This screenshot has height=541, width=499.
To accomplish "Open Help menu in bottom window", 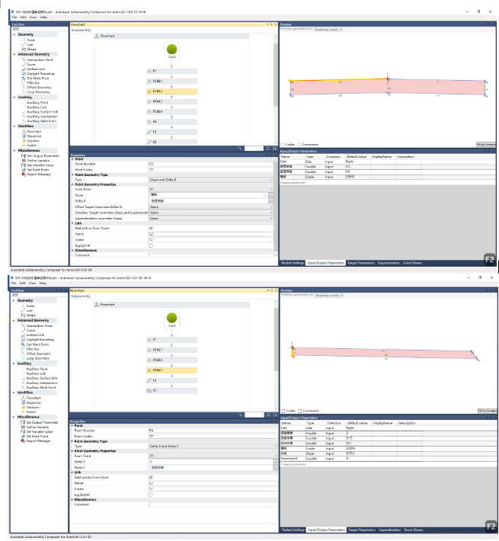I will (43, 283).
